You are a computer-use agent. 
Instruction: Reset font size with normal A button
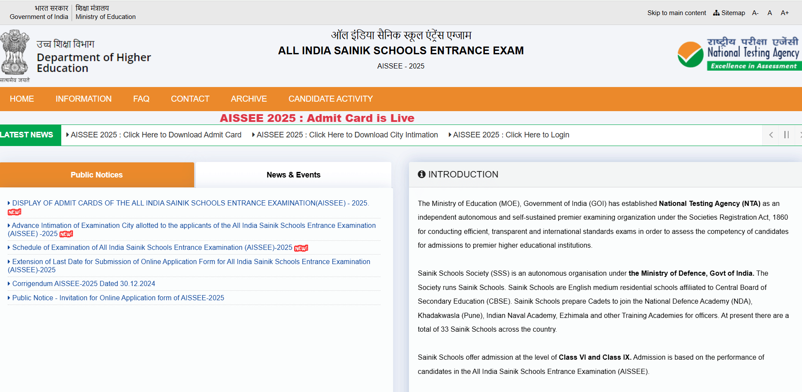coord(770,13)
